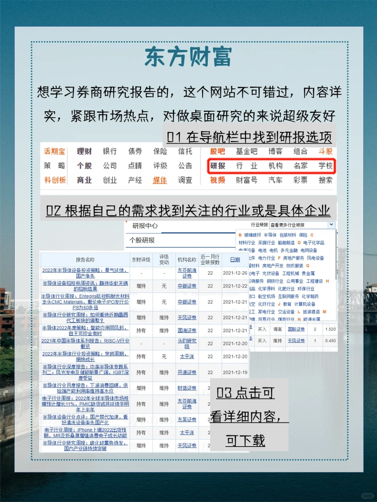Open the 学校 navigation link

click(325, 166)
